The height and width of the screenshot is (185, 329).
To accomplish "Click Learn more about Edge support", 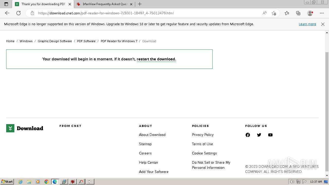I will (307, 24).
